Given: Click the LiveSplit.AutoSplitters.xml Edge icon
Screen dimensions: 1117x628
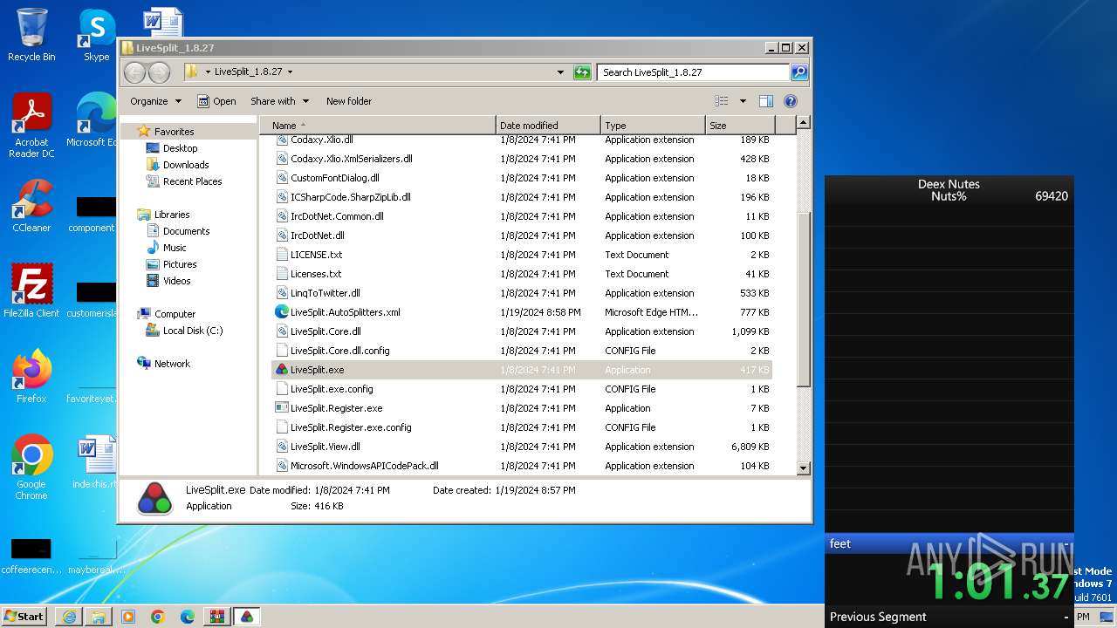Looking at the screenshot, I should 282,312.
